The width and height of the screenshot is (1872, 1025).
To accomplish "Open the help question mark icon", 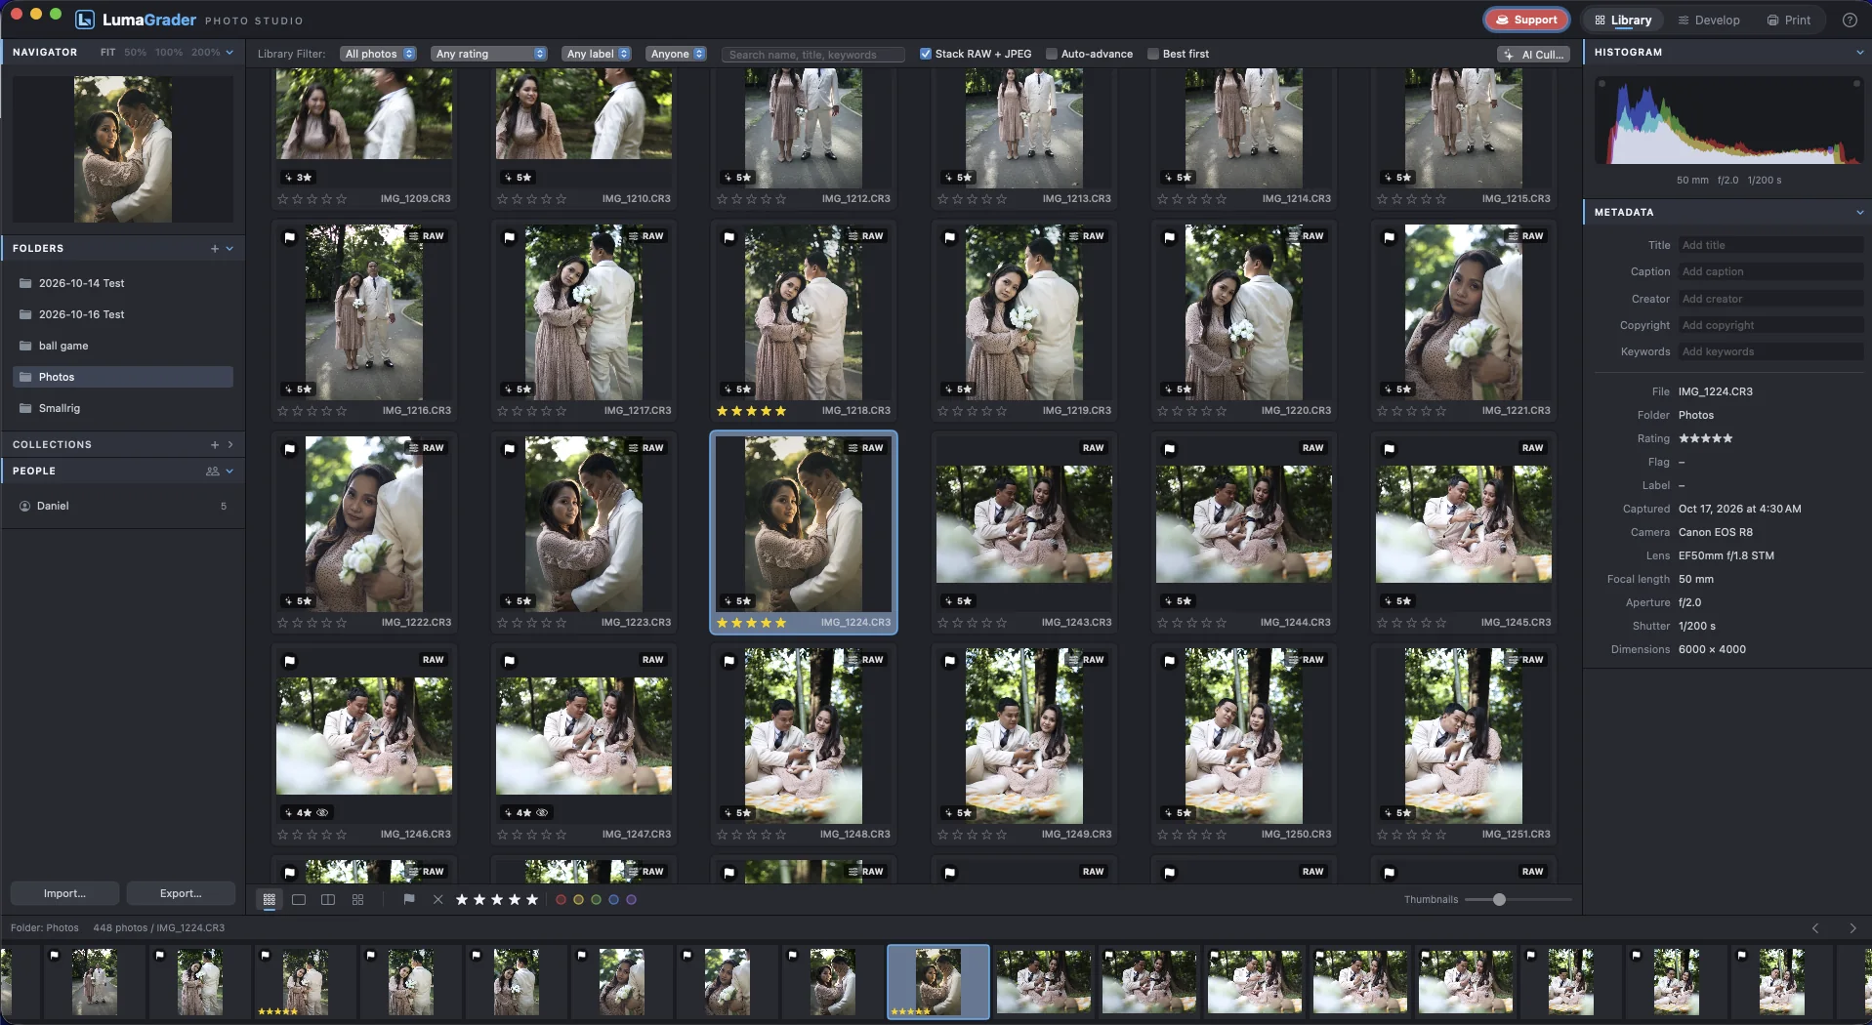I will coord(1849,20).
